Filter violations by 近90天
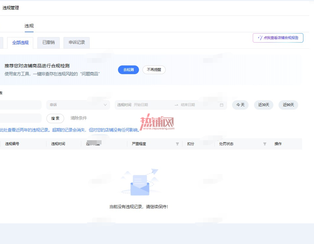The width and height of the screenshot is (314, 244). (x=288, y=105)
